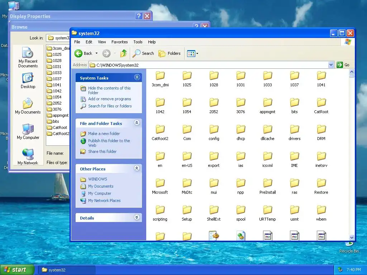This screenshot has width=367, height=275.
Task: Select the 3com_dmi folder icon in the system32 window
Action: pyautogui.click(x=160, y=76)
